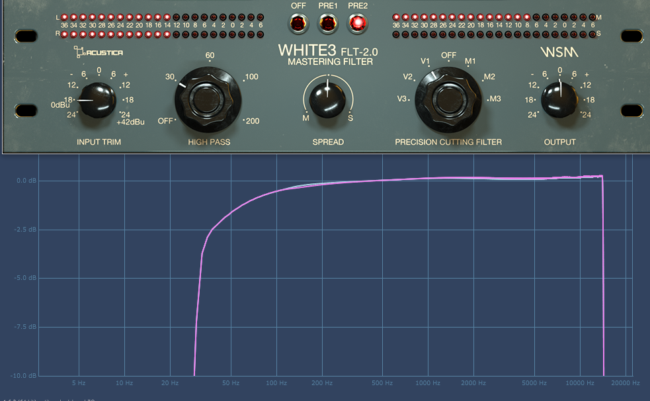The image size is (650, 401).
Task: Click the SPREAD label
Action: coord(328,142)
